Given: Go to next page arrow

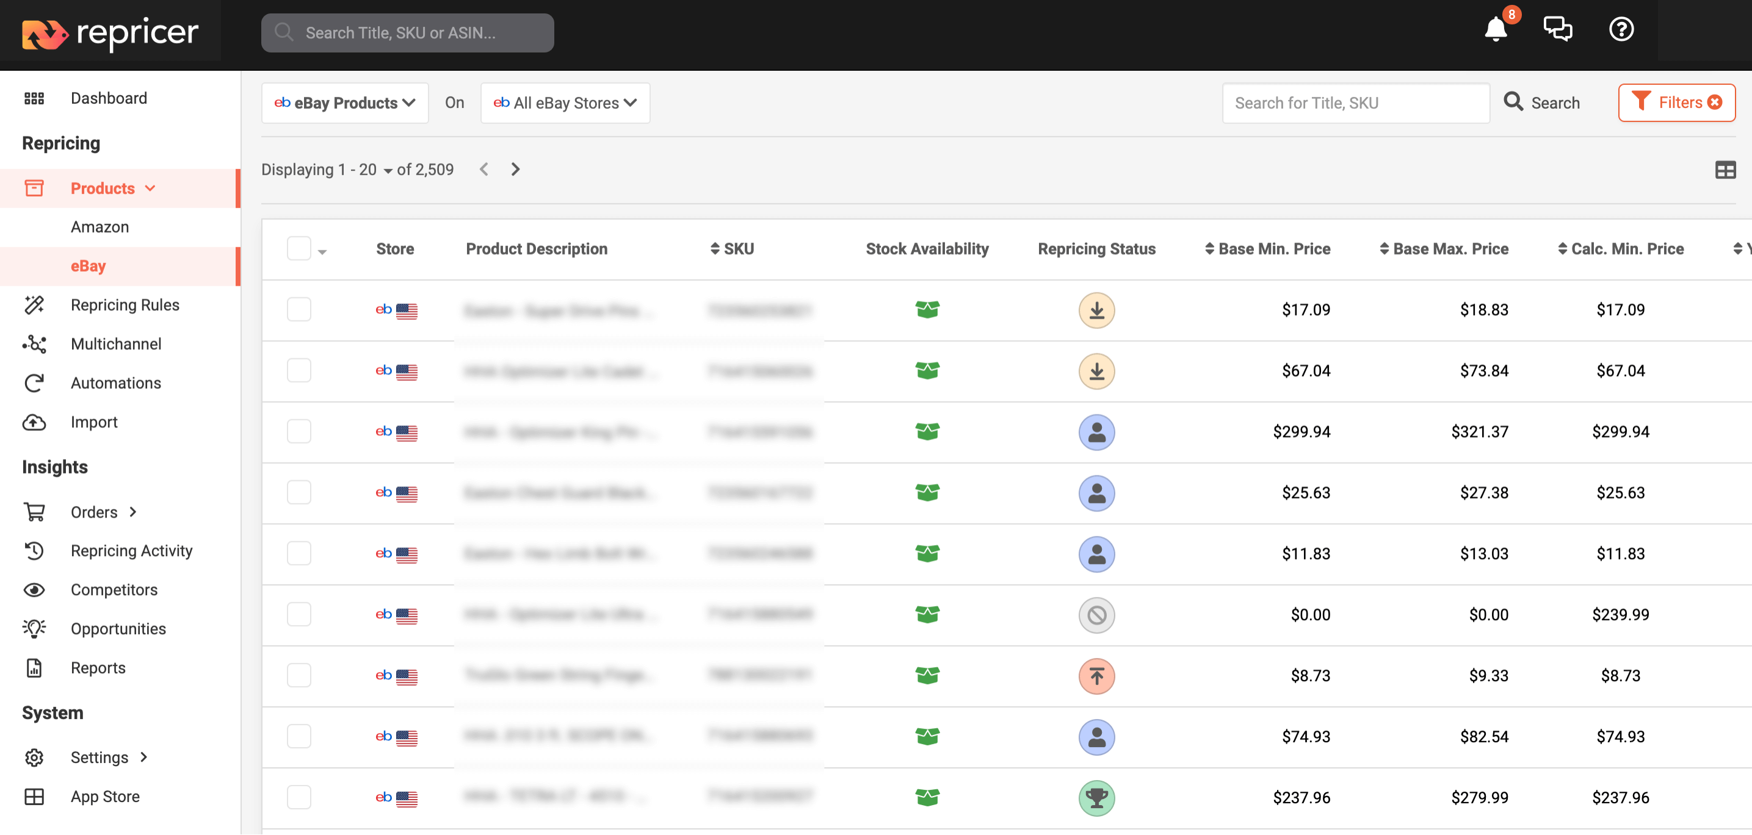Looking at the screenshot, I should tap(516, 169).
